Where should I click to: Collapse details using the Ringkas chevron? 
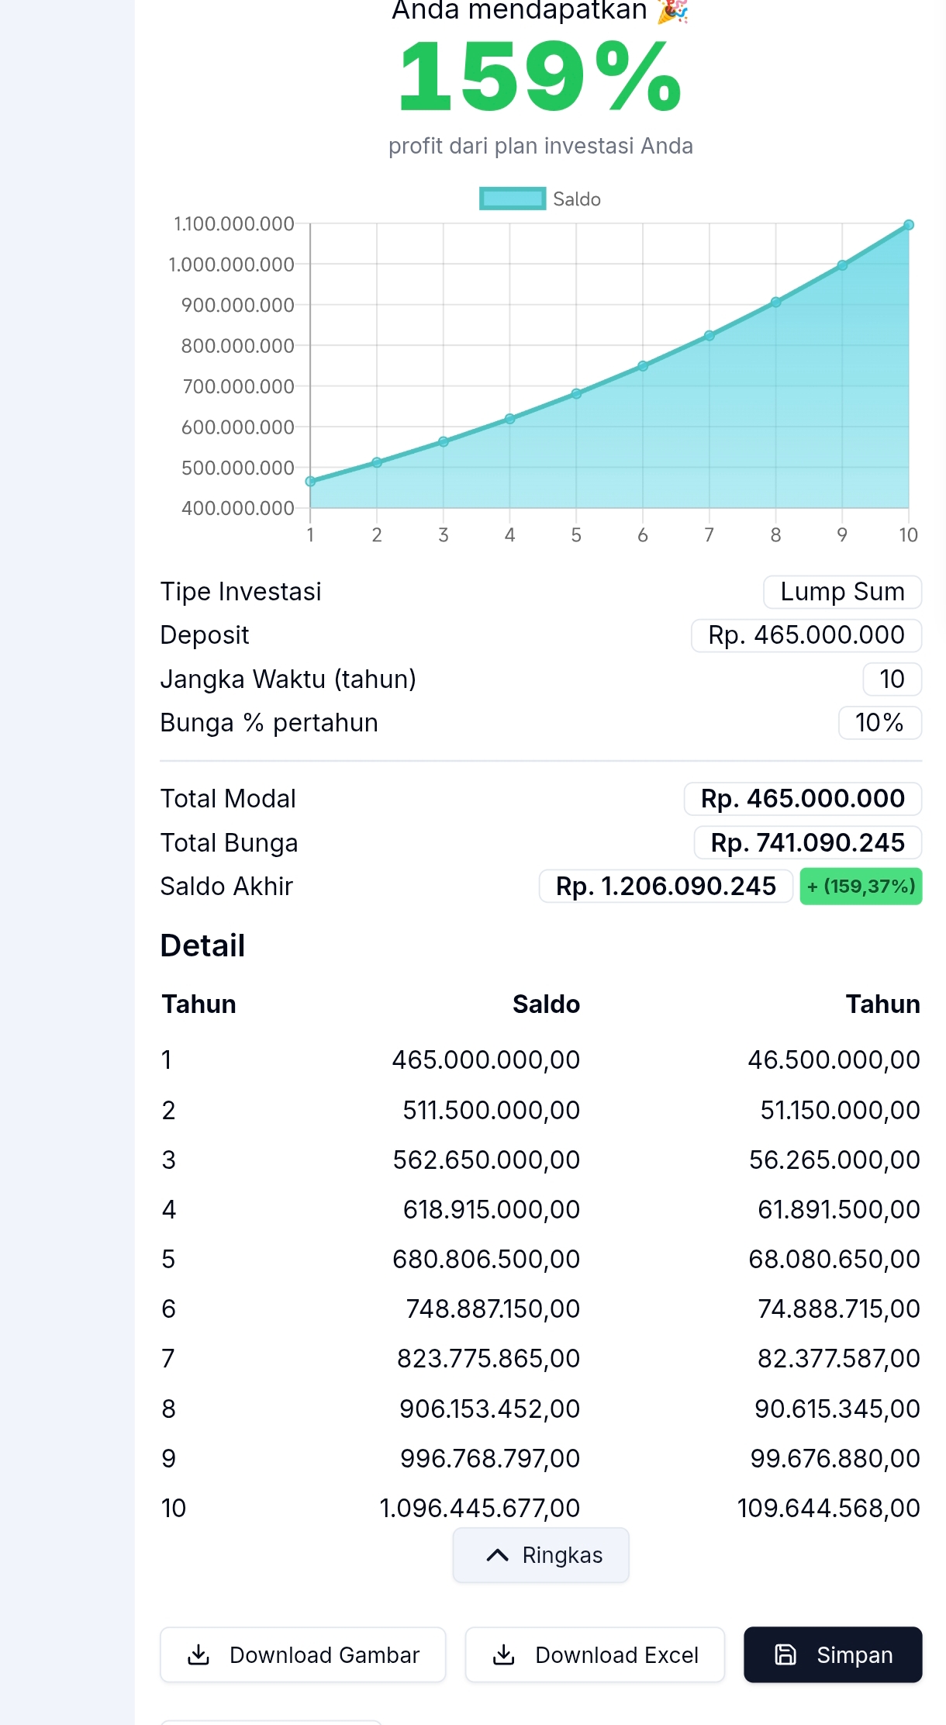pyautogui.click(x=497, y=1555)
